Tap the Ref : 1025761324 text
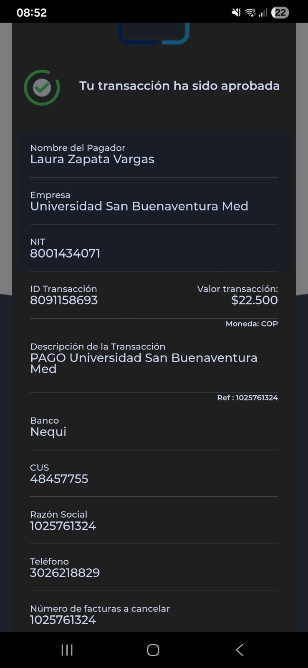308x668 pixels. click(x=247, y=398)
